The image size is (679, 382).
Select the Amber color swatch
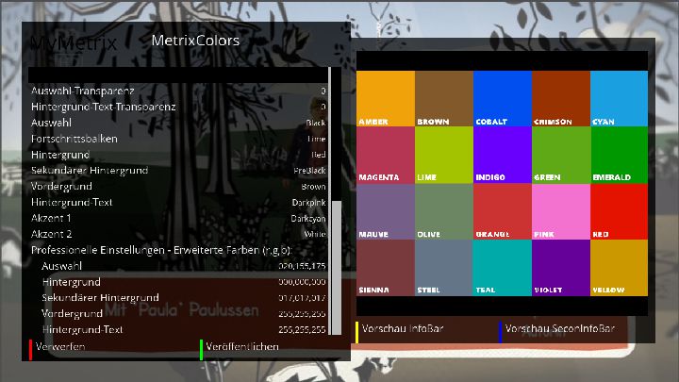click(386, 98)
